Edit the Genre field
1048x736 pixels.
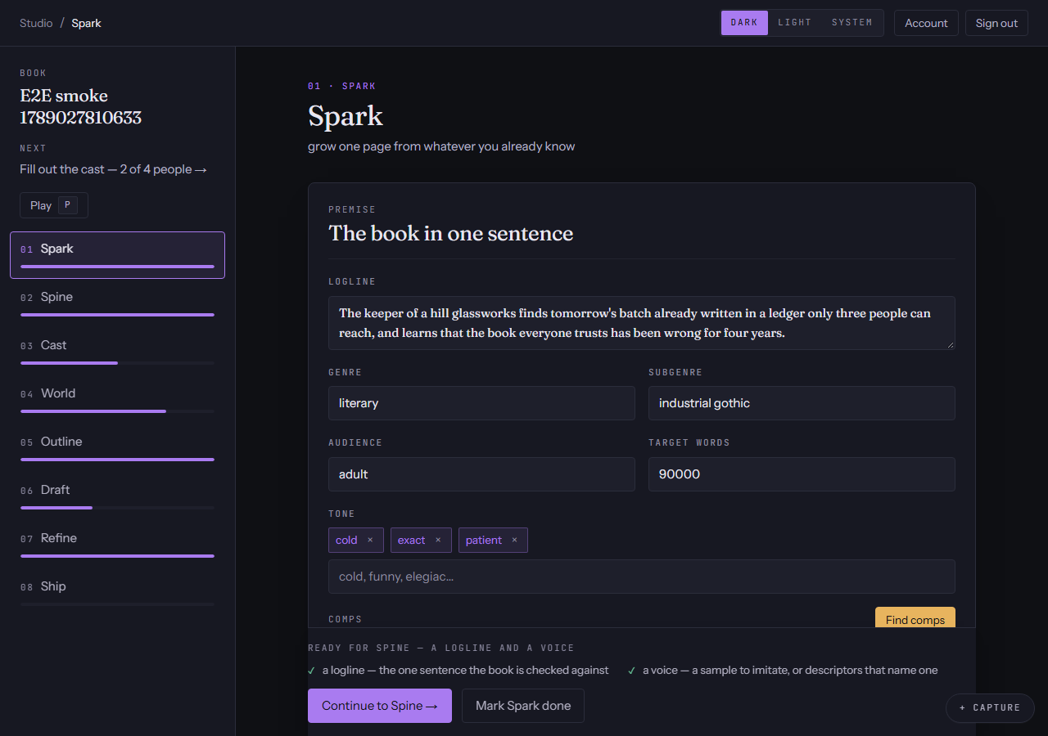tap(481, 403)
